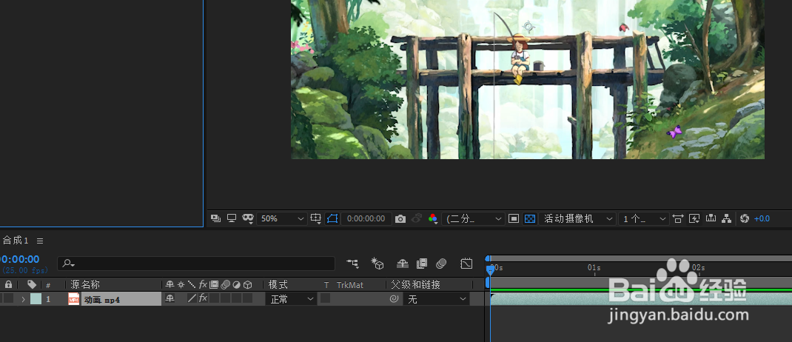Toggle 3D layer switch on 动画.mp4

coord(247,298)
